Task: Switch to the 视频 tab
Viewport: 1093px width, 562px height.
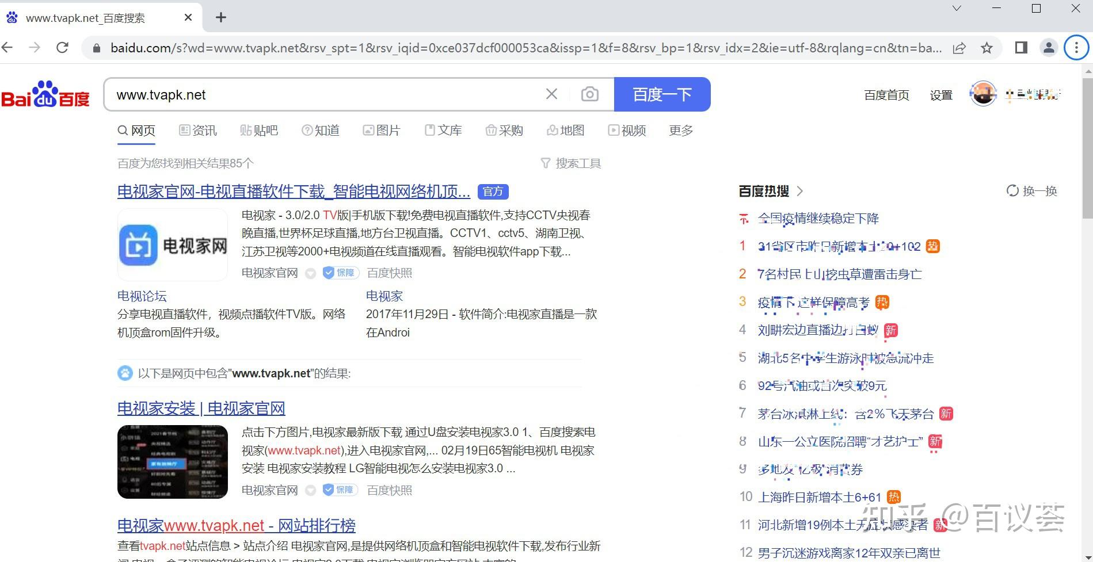Action: click(x=627, y=131)
